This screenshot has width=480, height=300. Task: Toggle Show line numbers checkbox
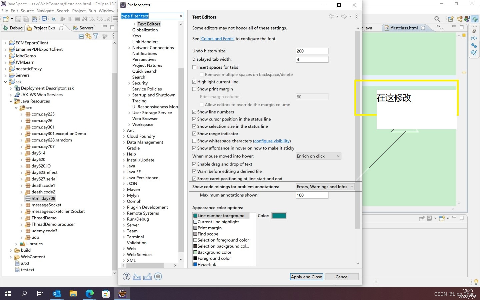point(194,112)
